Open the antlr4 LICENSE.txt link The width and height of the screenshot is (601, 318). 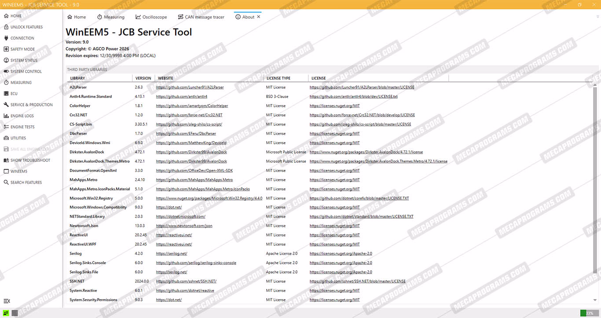353,96
